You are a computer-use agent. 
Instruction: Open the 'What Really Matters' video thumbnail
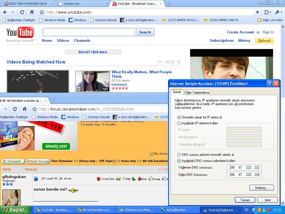[92, 81]
